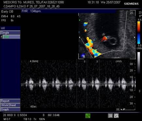Click the right focal zone arrow marker

coord(134,37)
